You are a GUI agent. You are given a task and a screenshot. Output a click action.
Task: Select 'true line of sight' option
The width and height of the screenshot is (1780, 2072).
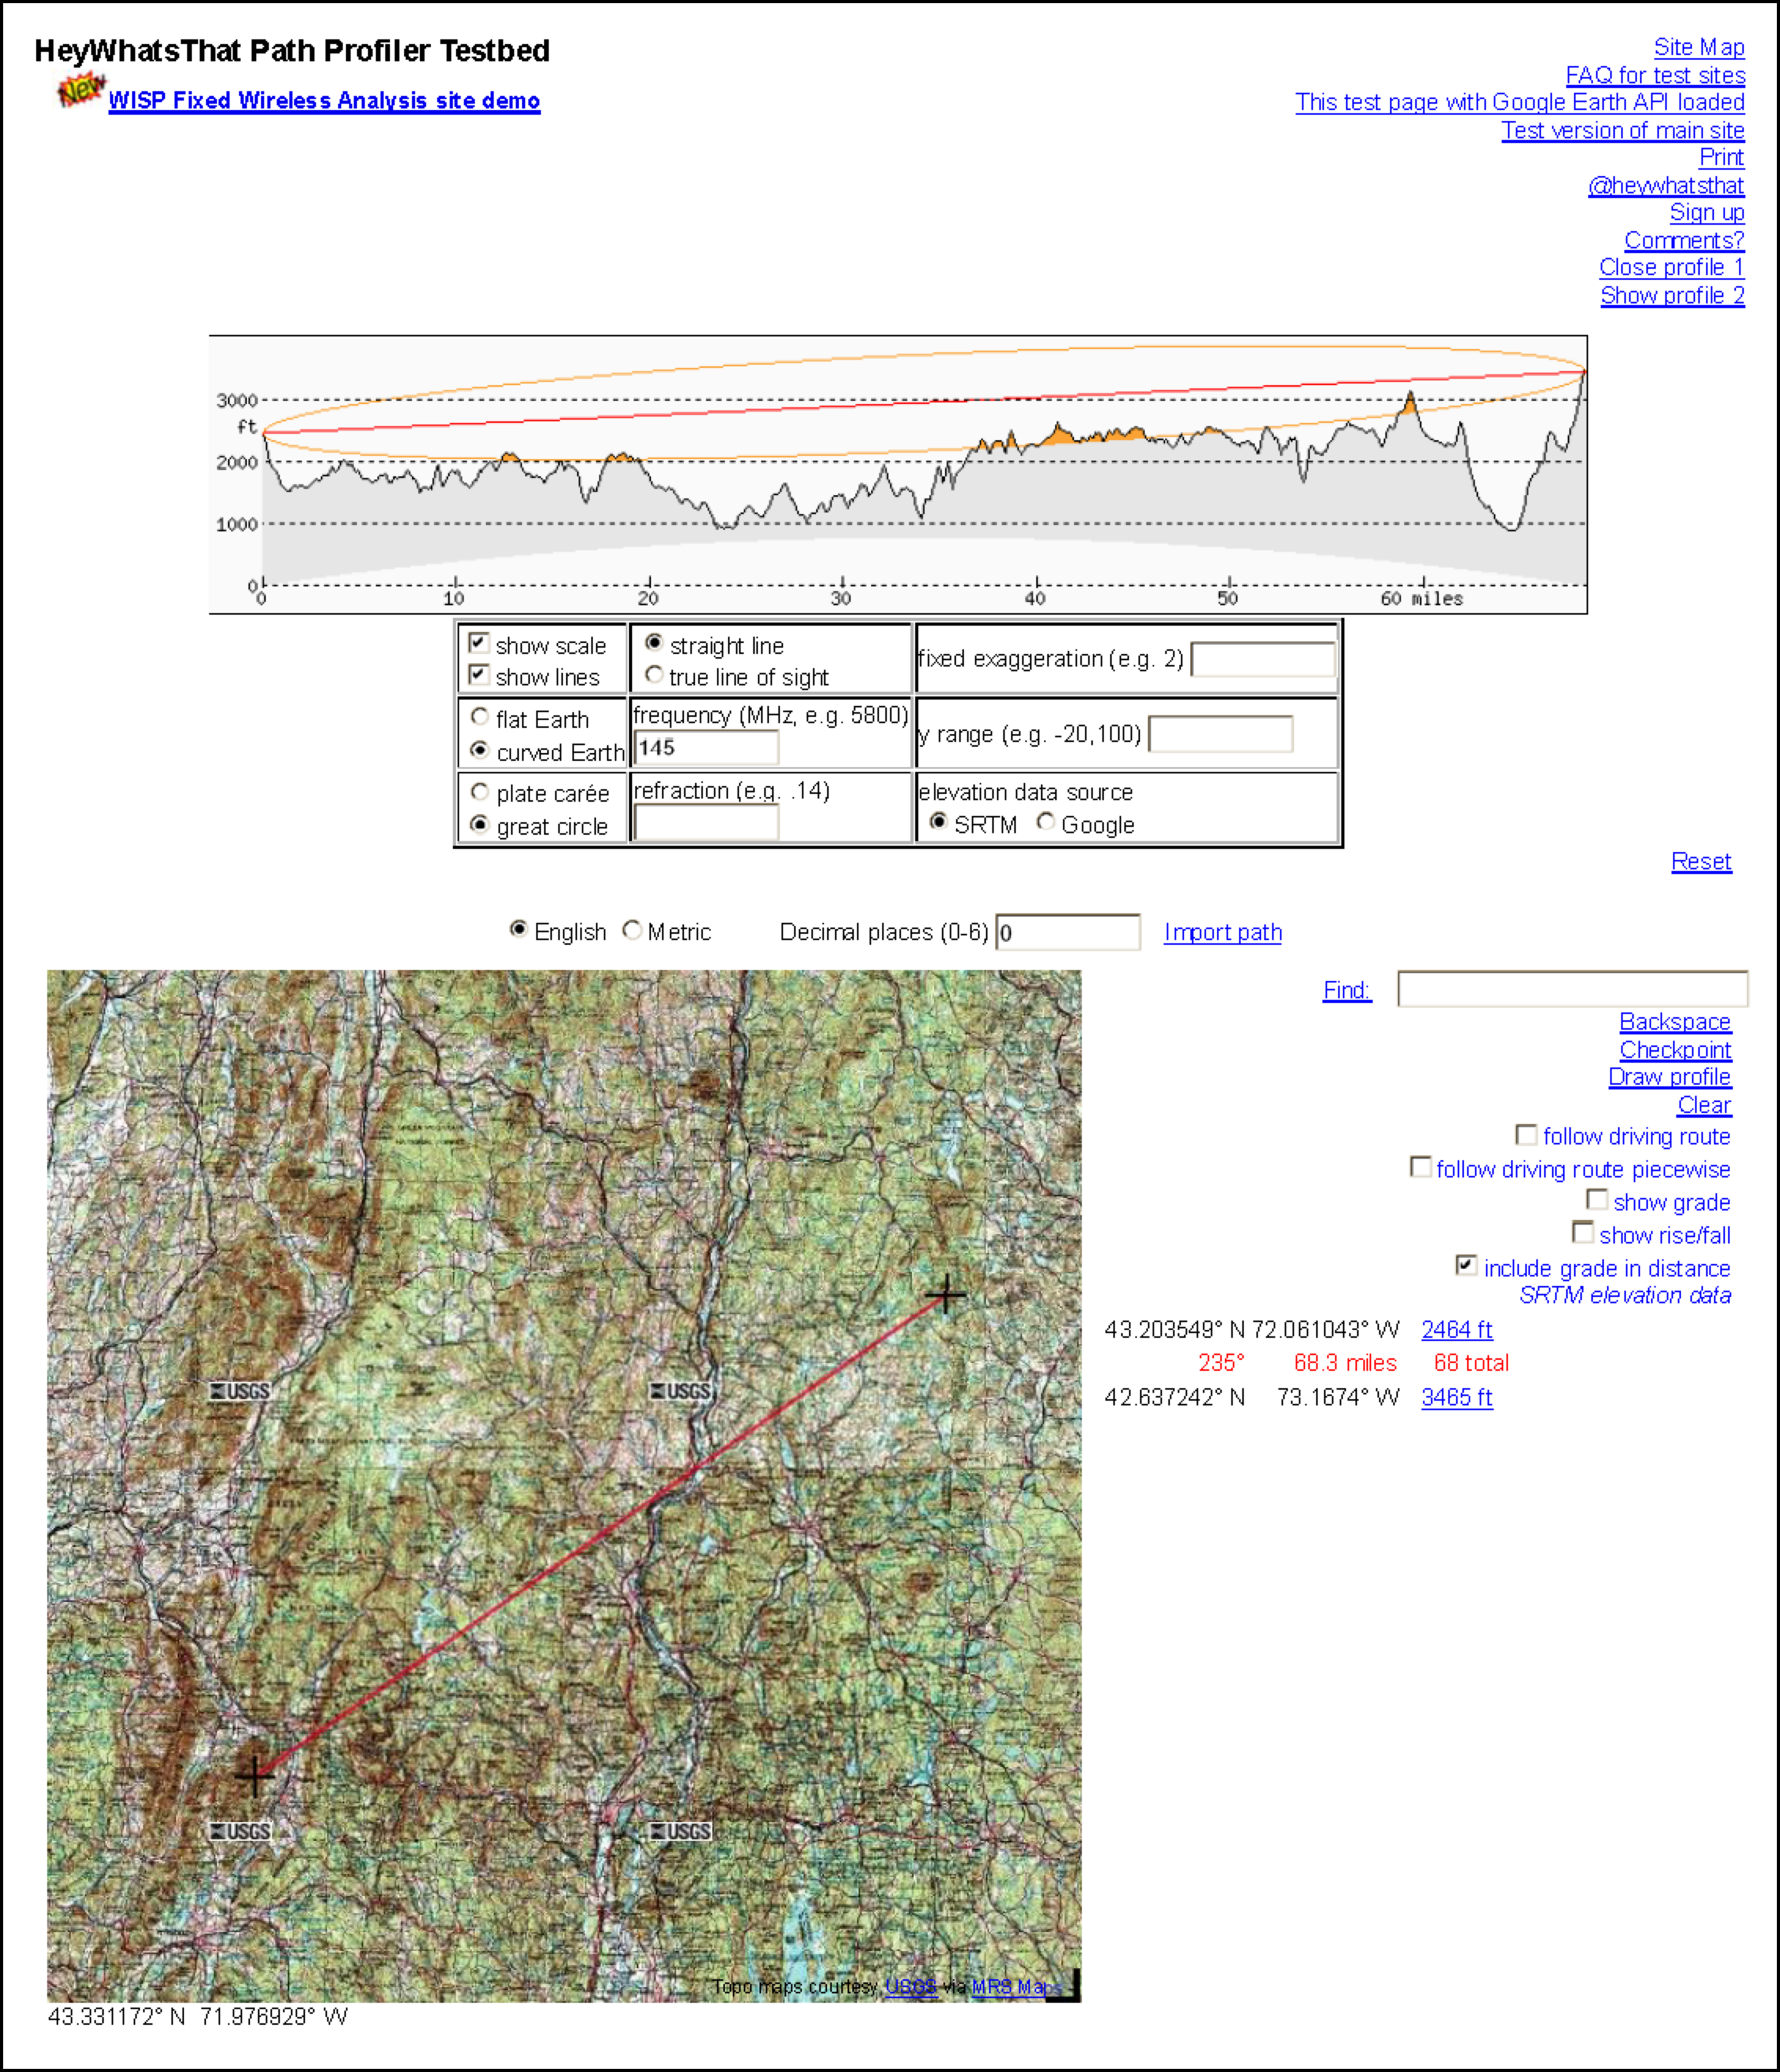point(654,677)
